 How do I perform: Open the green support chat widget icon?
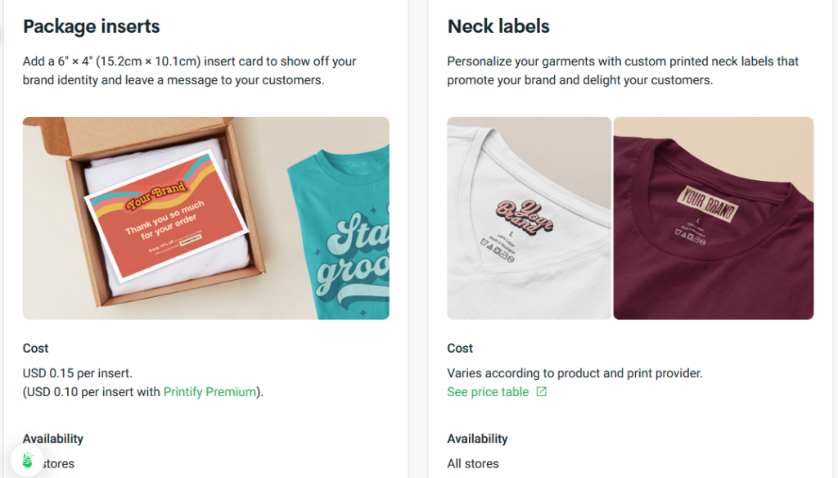(28, 462)
